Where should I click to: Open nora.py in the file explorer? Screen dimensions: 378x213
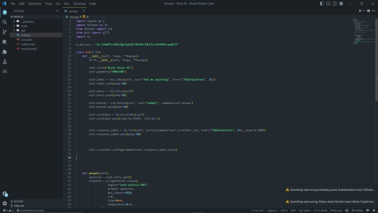click(x=36, y=35)
